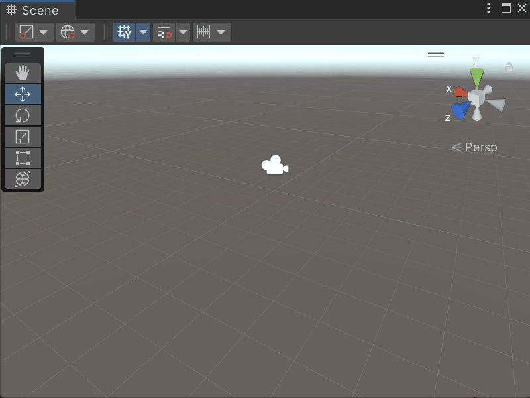This screenshot has width=530, height=398.
Task: Select the Rect tool
Action: 23,158
